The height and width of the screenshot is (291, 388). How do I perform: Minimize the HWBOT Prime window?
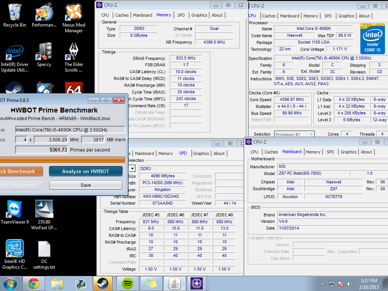pyautogui.click(x=94, y=100)
